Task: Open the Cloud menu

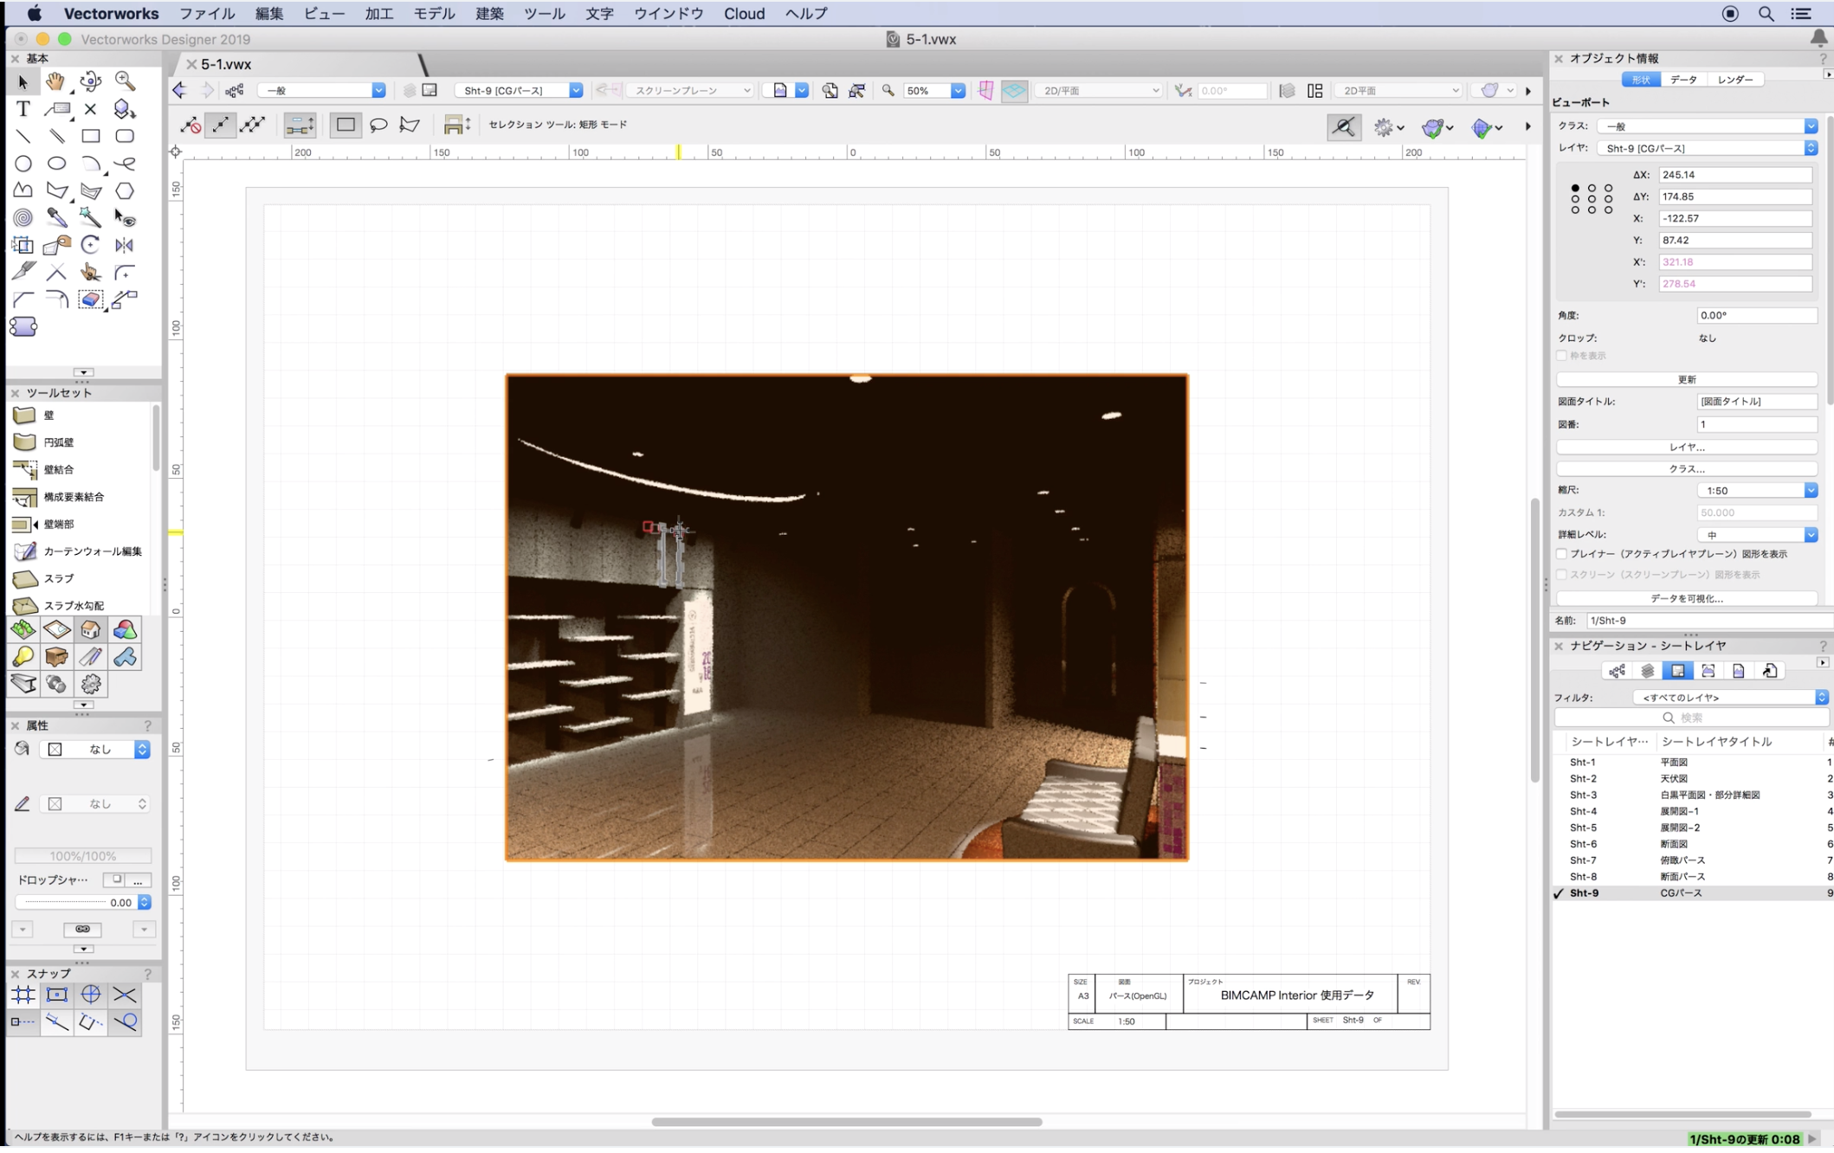Action: tap(744, 14)
